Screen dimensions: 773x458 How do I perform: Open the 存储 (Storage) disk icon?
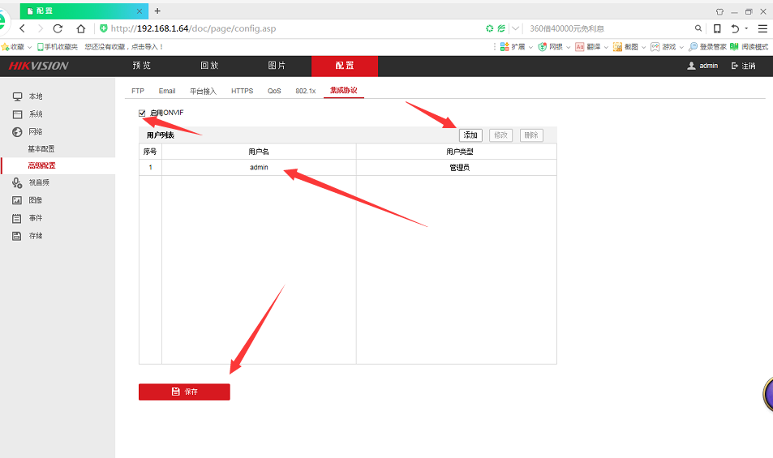(17, 236)
